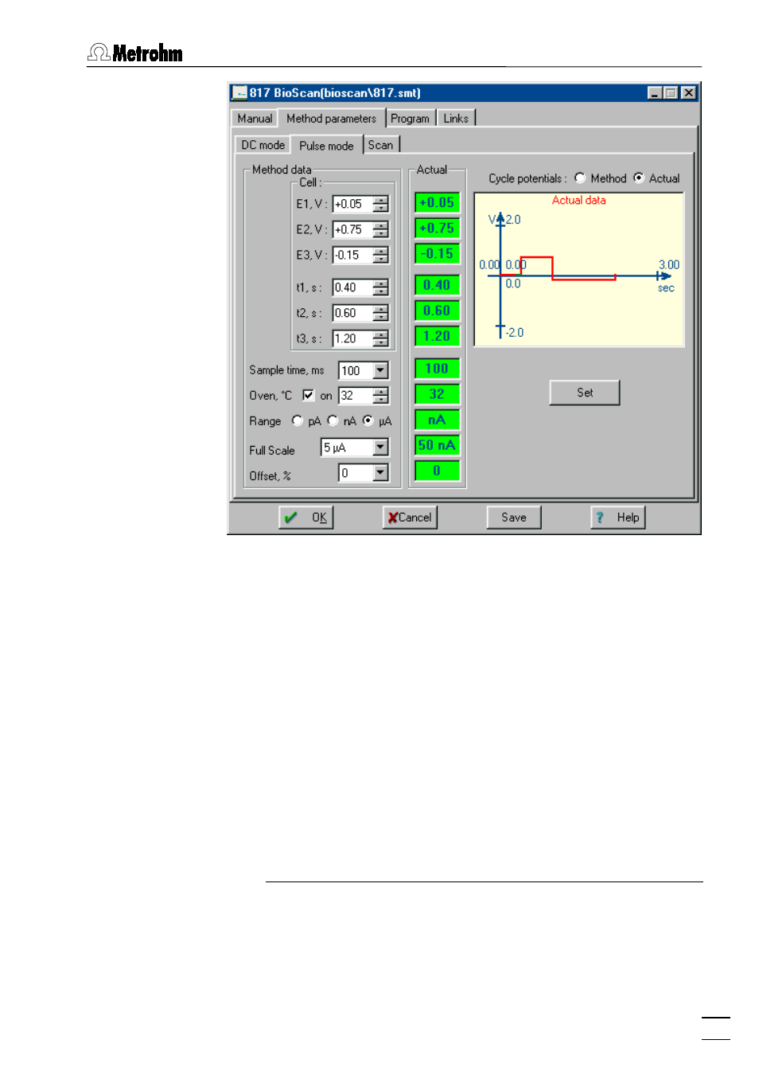Adjust the E1 voltage spinner arrows
759x1075 pixels.
(x=381, y=204)
